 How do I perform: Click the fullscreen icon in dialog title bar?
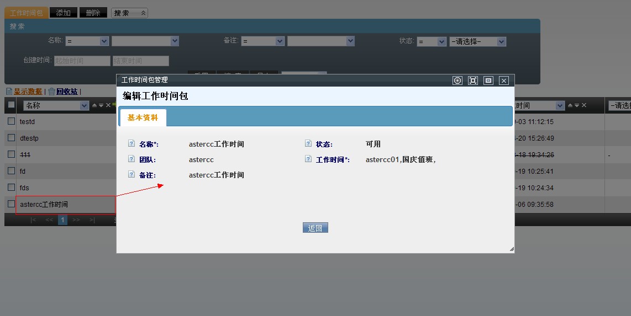point(473,81)
